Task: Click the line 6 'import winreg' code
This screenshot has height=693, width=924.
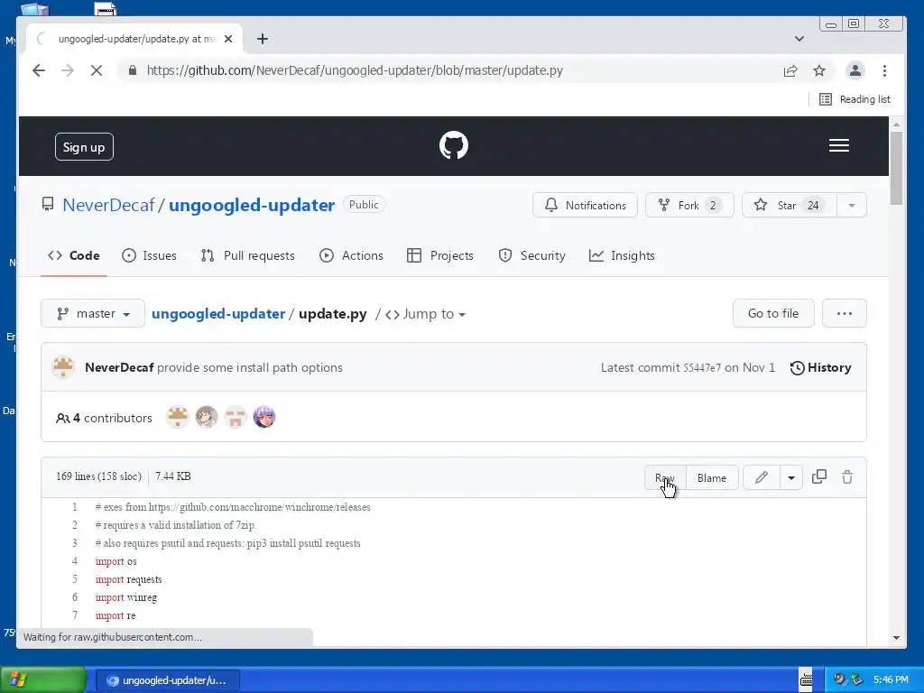Action: [x=126, y=597]
